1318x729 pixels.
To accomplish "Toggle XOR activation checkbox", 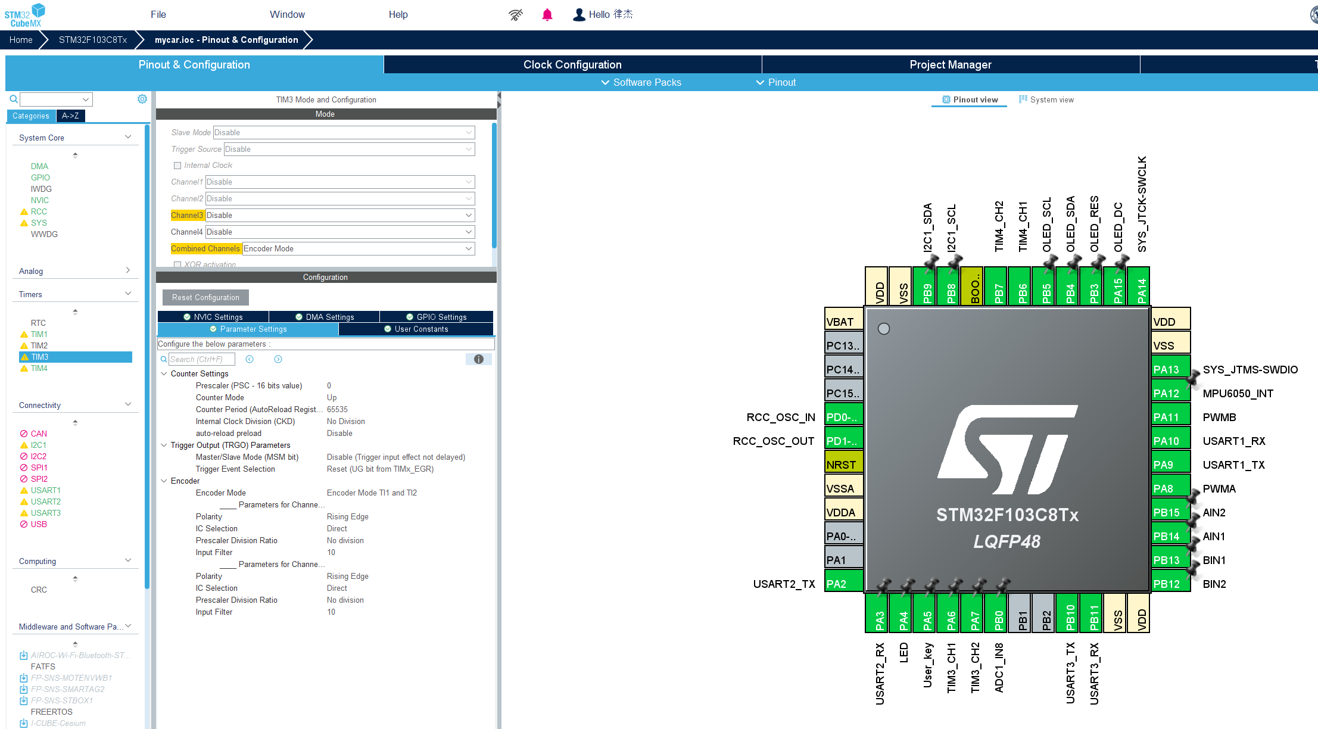I will [177, 264].
